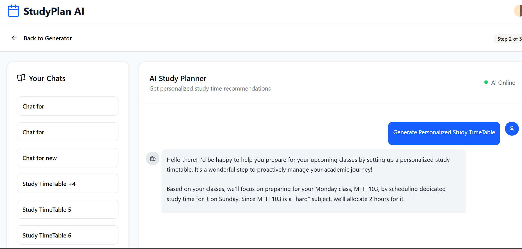Click the green AI Online status dot

click(x=486, y=82)
